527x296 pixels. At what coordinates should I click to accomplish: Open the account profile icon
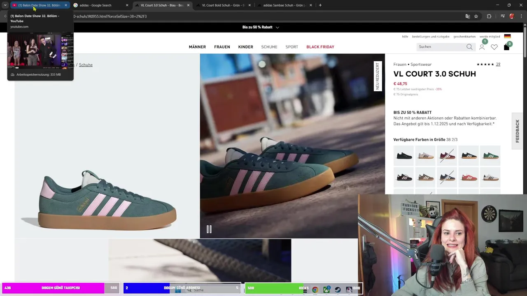coord(482,47)
